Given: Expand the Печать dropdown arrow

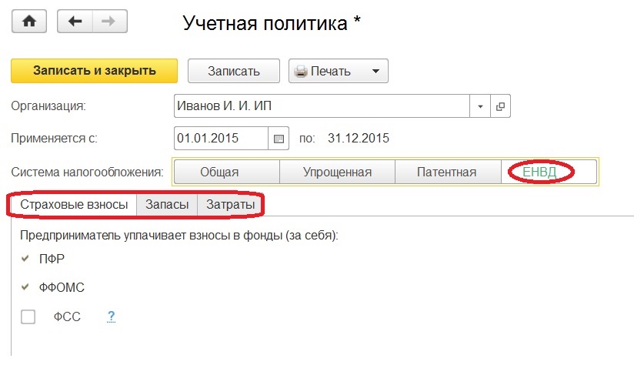Looking at the screenshot, I should point(375,71).
